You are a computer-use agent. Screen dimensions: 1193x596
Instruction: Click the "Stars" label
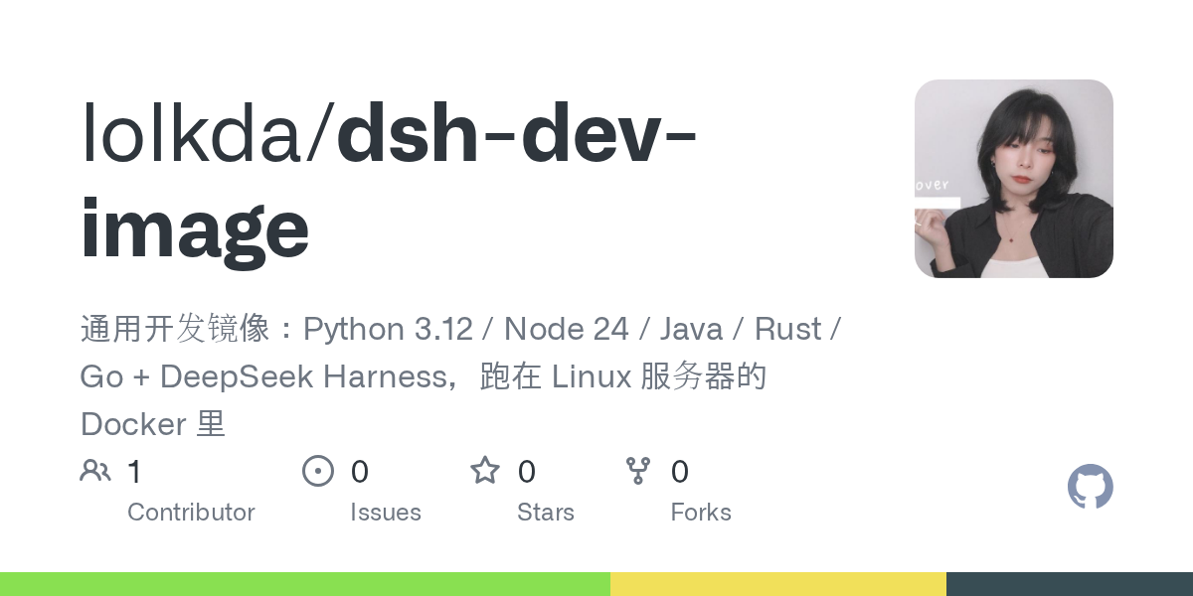point(546,513)
